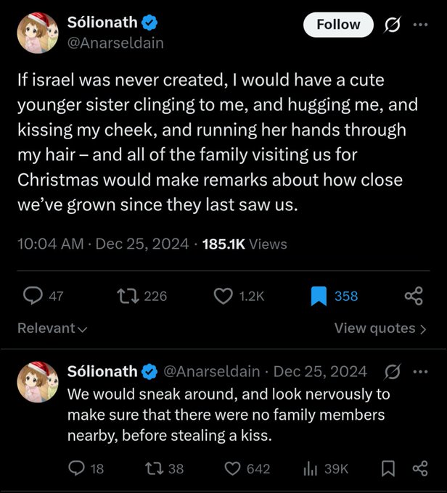Repost the reply tweet with 38 reposts
The width and height of the screenshot is (447, 493).
click(155, 469)
